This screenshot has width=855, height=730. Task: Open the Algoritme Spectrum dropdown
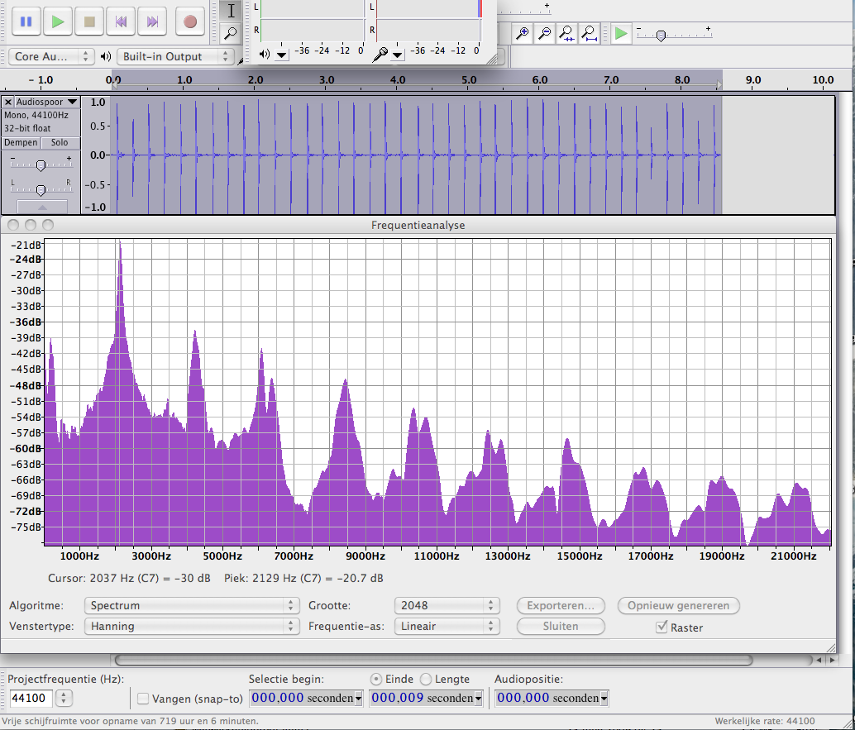click(x=191, y=605)
